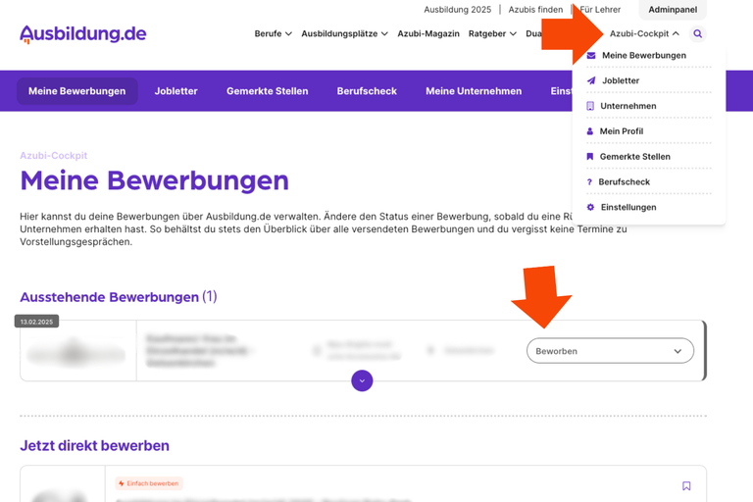Click the Adminpanel button
Screen dimensions: 753x502
click(x=673, y=9)
